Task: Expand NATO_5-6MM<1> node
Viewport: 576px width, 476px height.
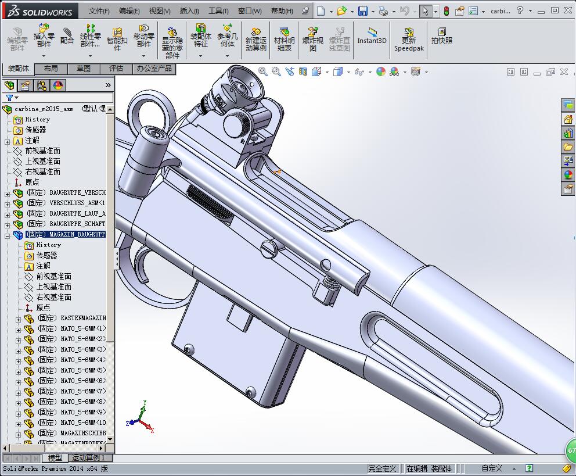Action: (18, 330)
